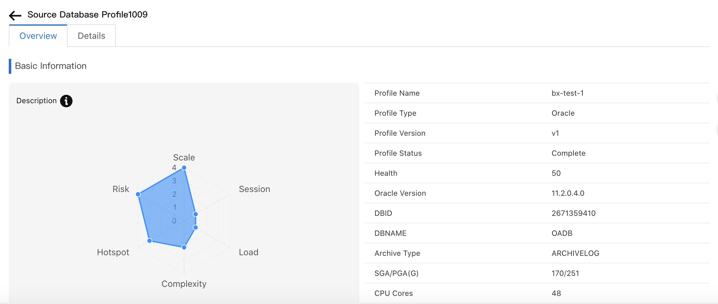Click the Session axis label
The height and width of the screenshot is (304, 718).
click(x=254, y=189)
